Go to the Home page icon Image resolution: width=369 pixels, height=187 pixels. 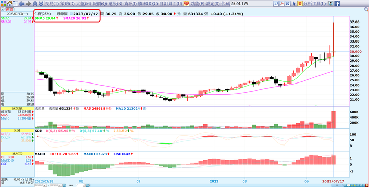(x=10, y=3)
